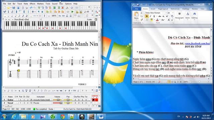The width and height of the screenshot is (214, 120).
Task: Open the facebook hyperlink in Word document
Action: coord(198,43)
